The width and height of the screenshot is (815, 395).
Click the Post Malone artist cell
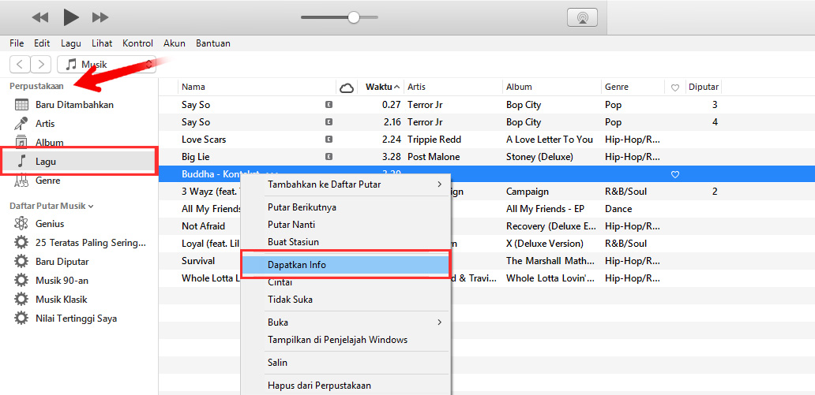434,156
